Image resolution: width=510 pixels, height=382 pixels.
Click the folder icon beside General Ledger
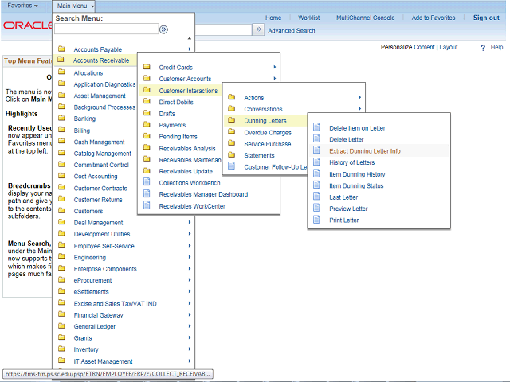[61, 326]
